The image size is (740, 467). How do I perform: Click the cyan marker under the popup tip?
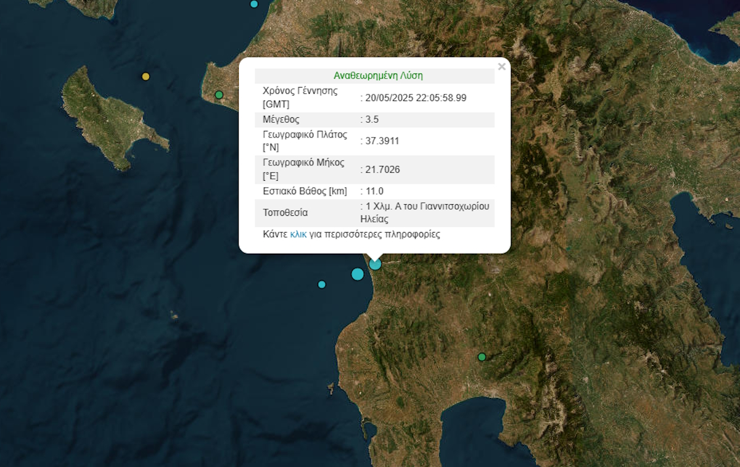click(x=376, y=264)
